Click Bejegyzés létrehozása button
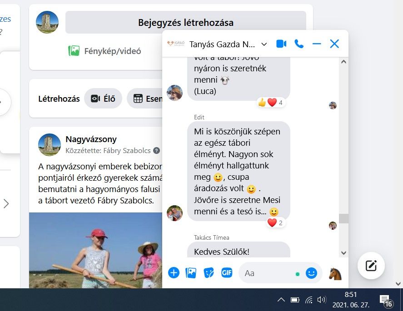Viewport: 403px width, 311px height. [x=185, y=22]
